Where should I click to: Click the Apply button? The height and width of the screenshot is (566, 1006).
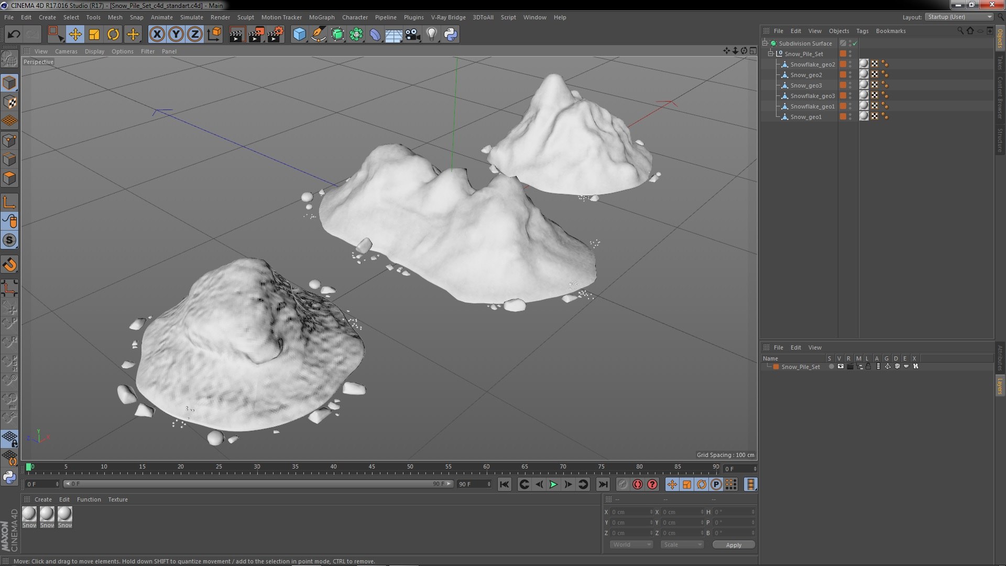point(734,545)
